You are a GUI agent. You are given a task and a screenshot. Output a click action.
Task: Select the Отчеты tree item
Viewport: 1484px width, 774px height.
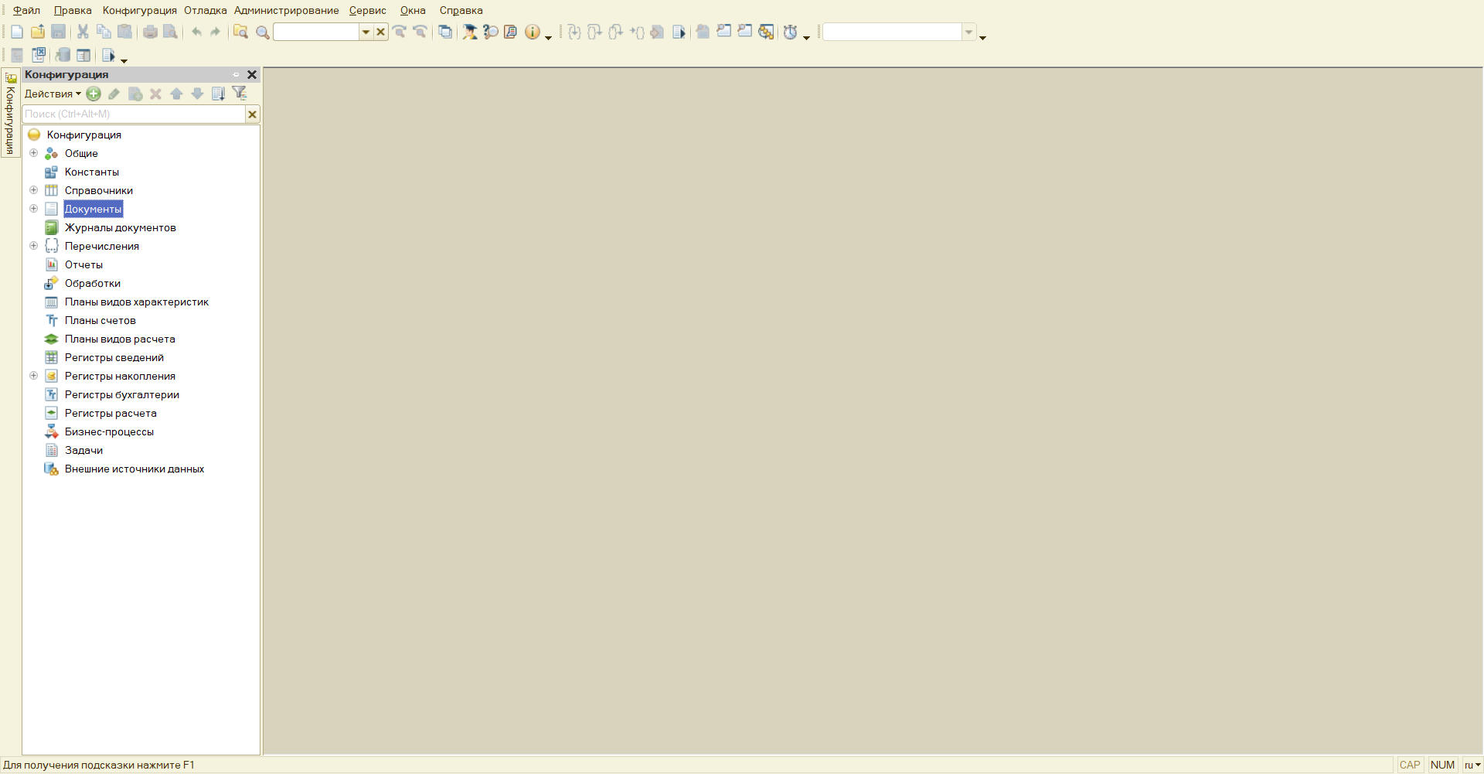(83, 264)
